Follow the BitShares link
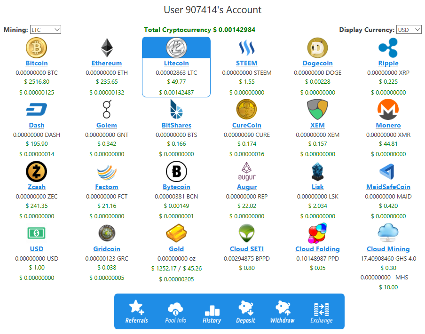This screenshot has height=334, width=425. coord(176,125)
